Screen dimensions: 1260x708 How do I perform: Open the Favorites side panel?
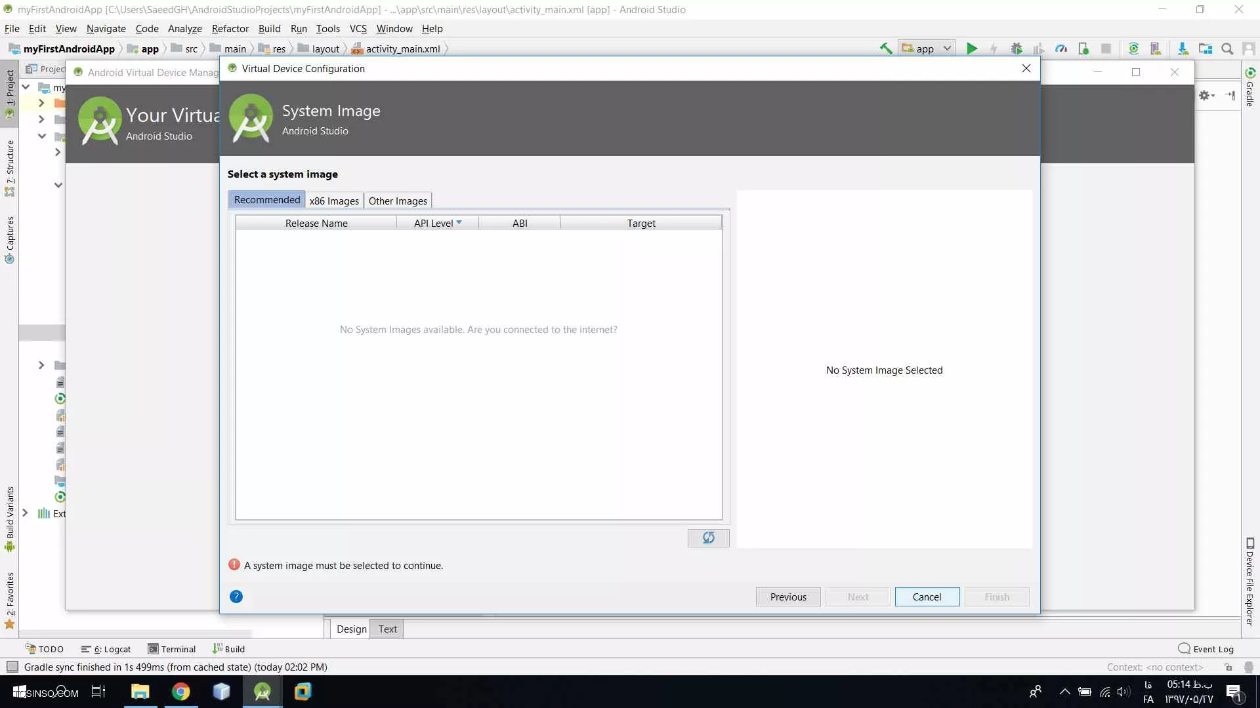10,600
